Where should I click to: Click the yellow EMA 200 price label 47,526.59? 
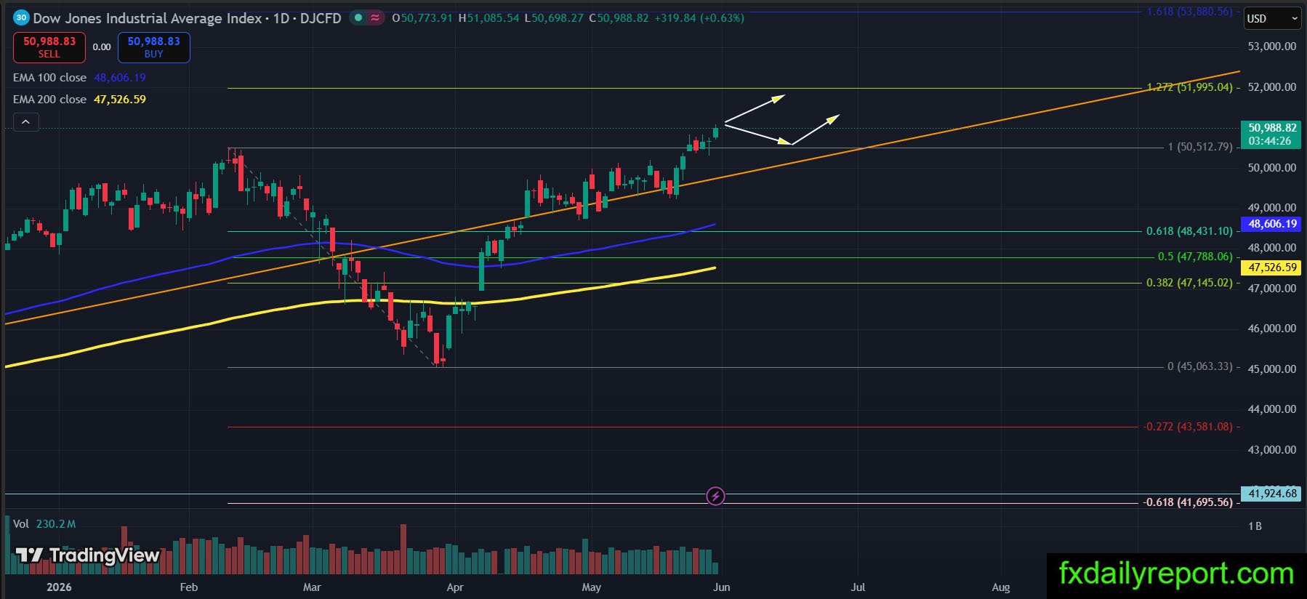pos(1272,268)
